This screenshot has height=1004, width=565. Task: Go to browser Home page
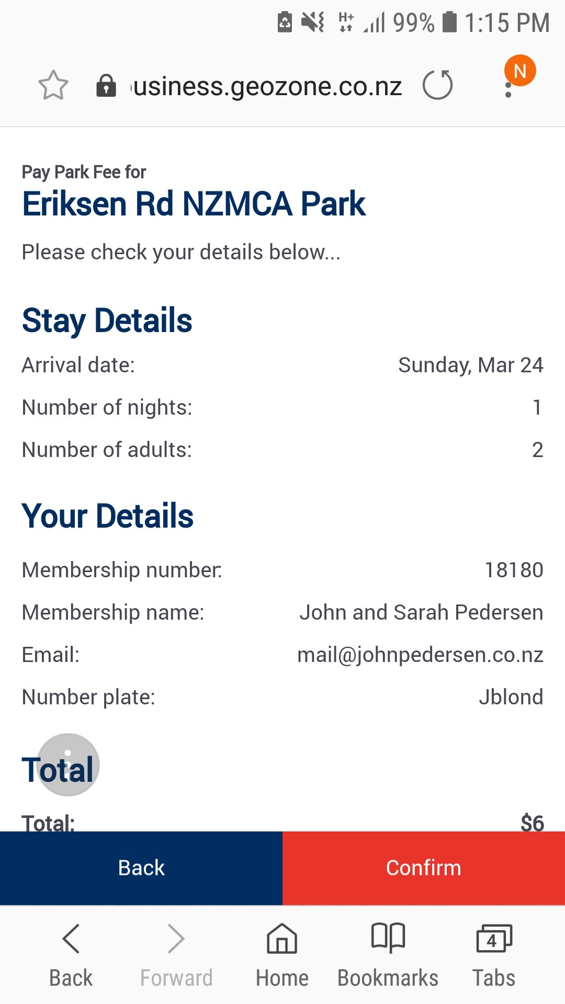point(282,954)
